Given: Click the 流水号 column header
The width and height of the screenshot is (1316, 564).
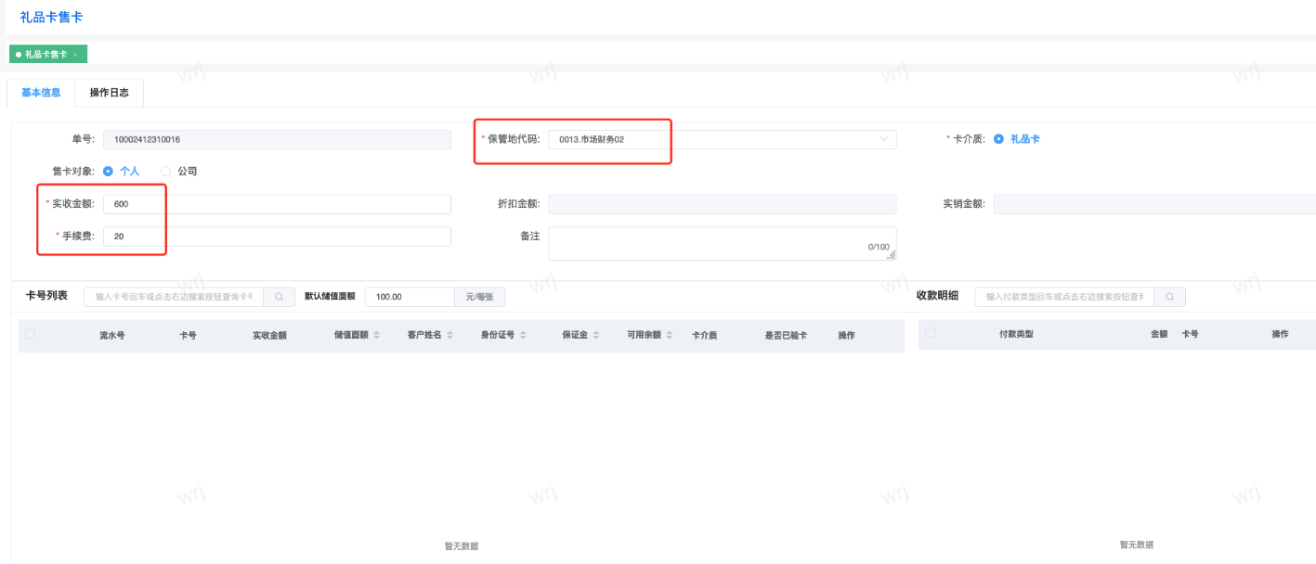Looking at the screenshot, I should click(x=112, y=335).
